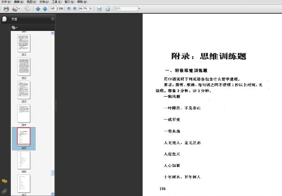
Task: Select page 167 thumbnail
Action: tap(24, 183)
